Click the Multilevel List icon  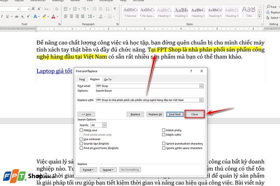point(84,9)
